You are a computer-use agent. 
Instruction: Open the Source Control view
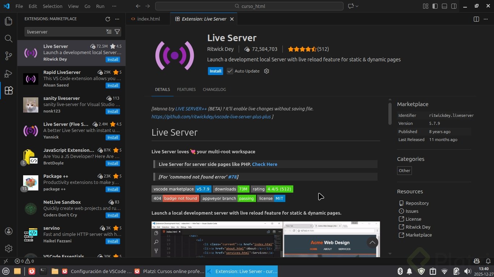pos(9,56)
